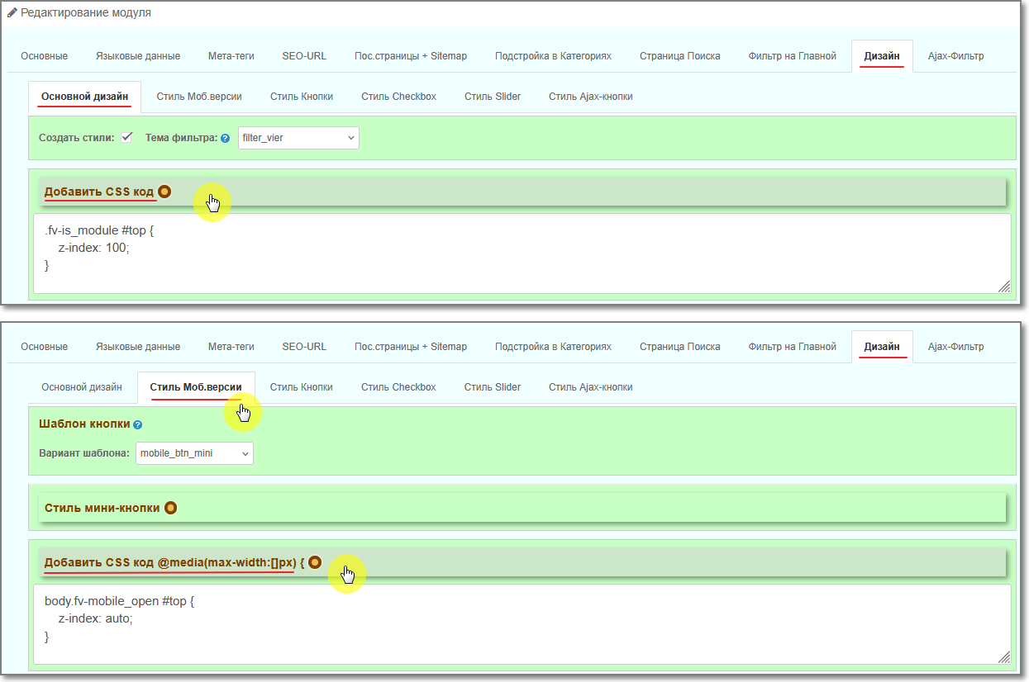
Task: Click the pencil icon beside Редактирование модуля
Action: 12,13
